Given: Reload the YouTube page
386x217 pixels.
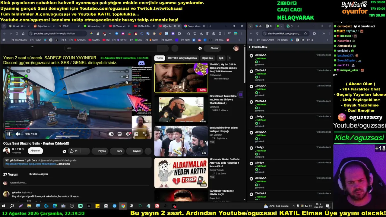Looking at the screenshot, I should pyautogui.click(x=17, y=33).
